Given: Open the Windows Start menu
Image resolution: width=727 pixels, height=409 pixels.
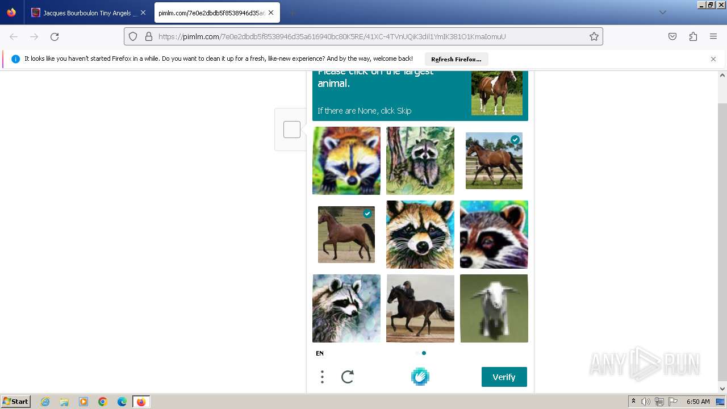Looking at the screenshot, I should (x=16, y=402).
